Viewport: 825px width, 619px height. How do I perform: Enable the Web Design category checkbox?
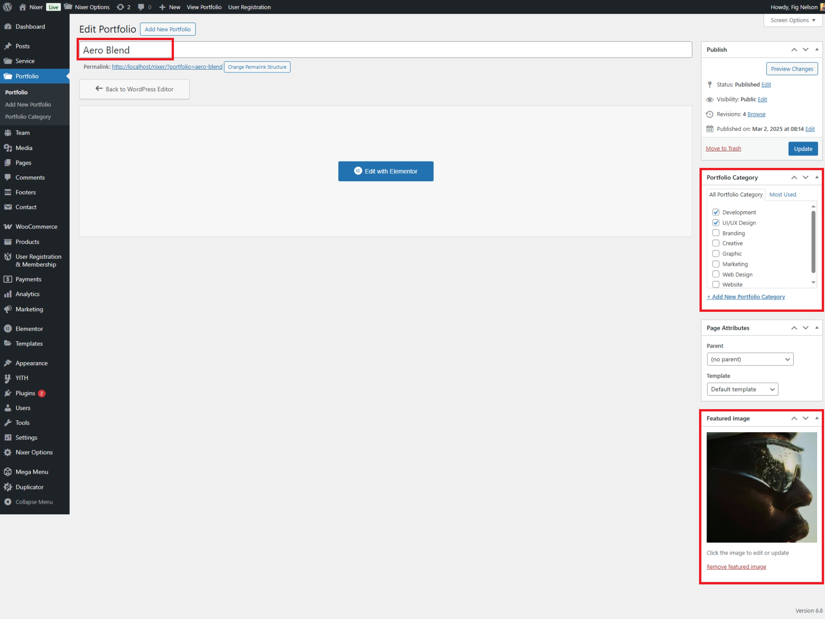click(x=716, y=274)
